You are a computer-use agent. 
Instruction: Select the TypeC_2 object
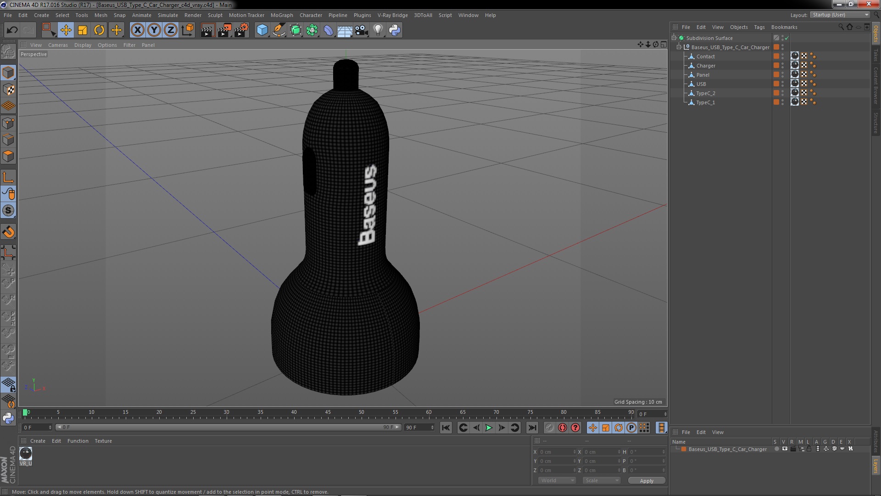(705, 93)
